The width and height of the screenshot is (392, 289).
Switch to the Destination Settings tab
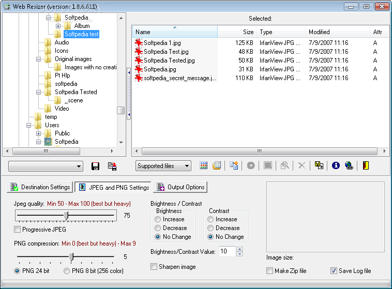40,187
